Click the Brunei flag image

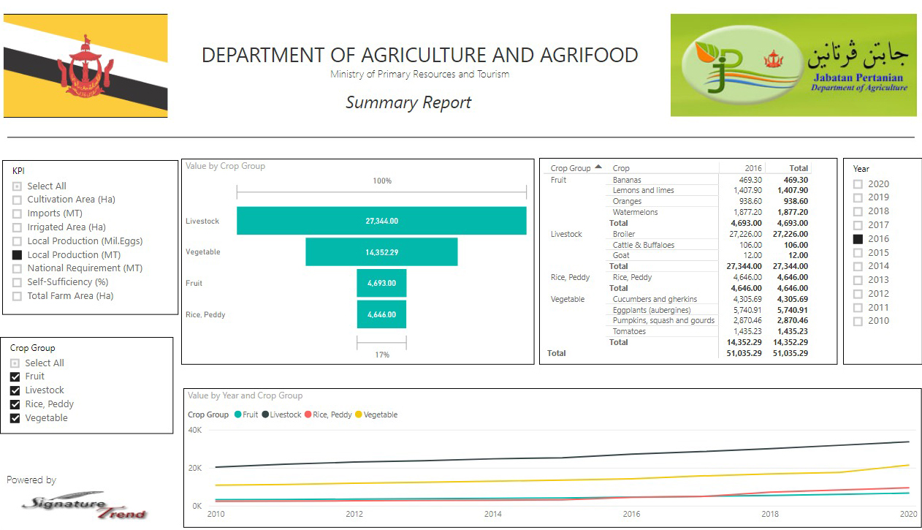[85, 66]
